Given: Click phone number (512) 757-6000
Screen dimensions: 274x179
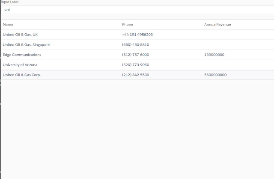Looking at the screenshot, I should (x=136, y=55).
